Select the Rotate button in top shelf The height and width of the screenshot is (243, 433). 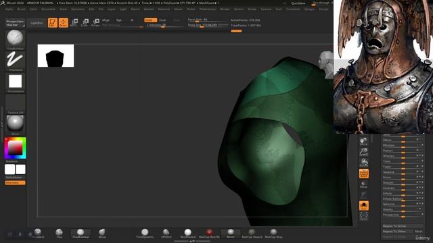[x=95, y=22]
